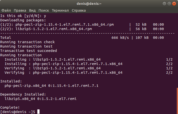Open the Терминал menu
This screenshot has height=114, width=178.
(60, 10)
